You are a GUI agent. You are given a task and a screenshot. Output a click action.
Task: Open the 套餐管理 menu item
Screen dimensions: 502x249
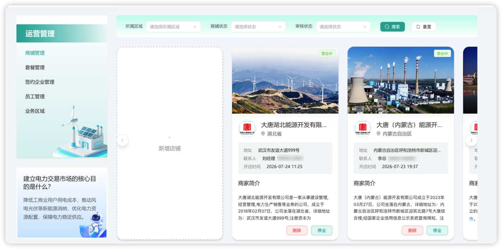click(35, 68)
